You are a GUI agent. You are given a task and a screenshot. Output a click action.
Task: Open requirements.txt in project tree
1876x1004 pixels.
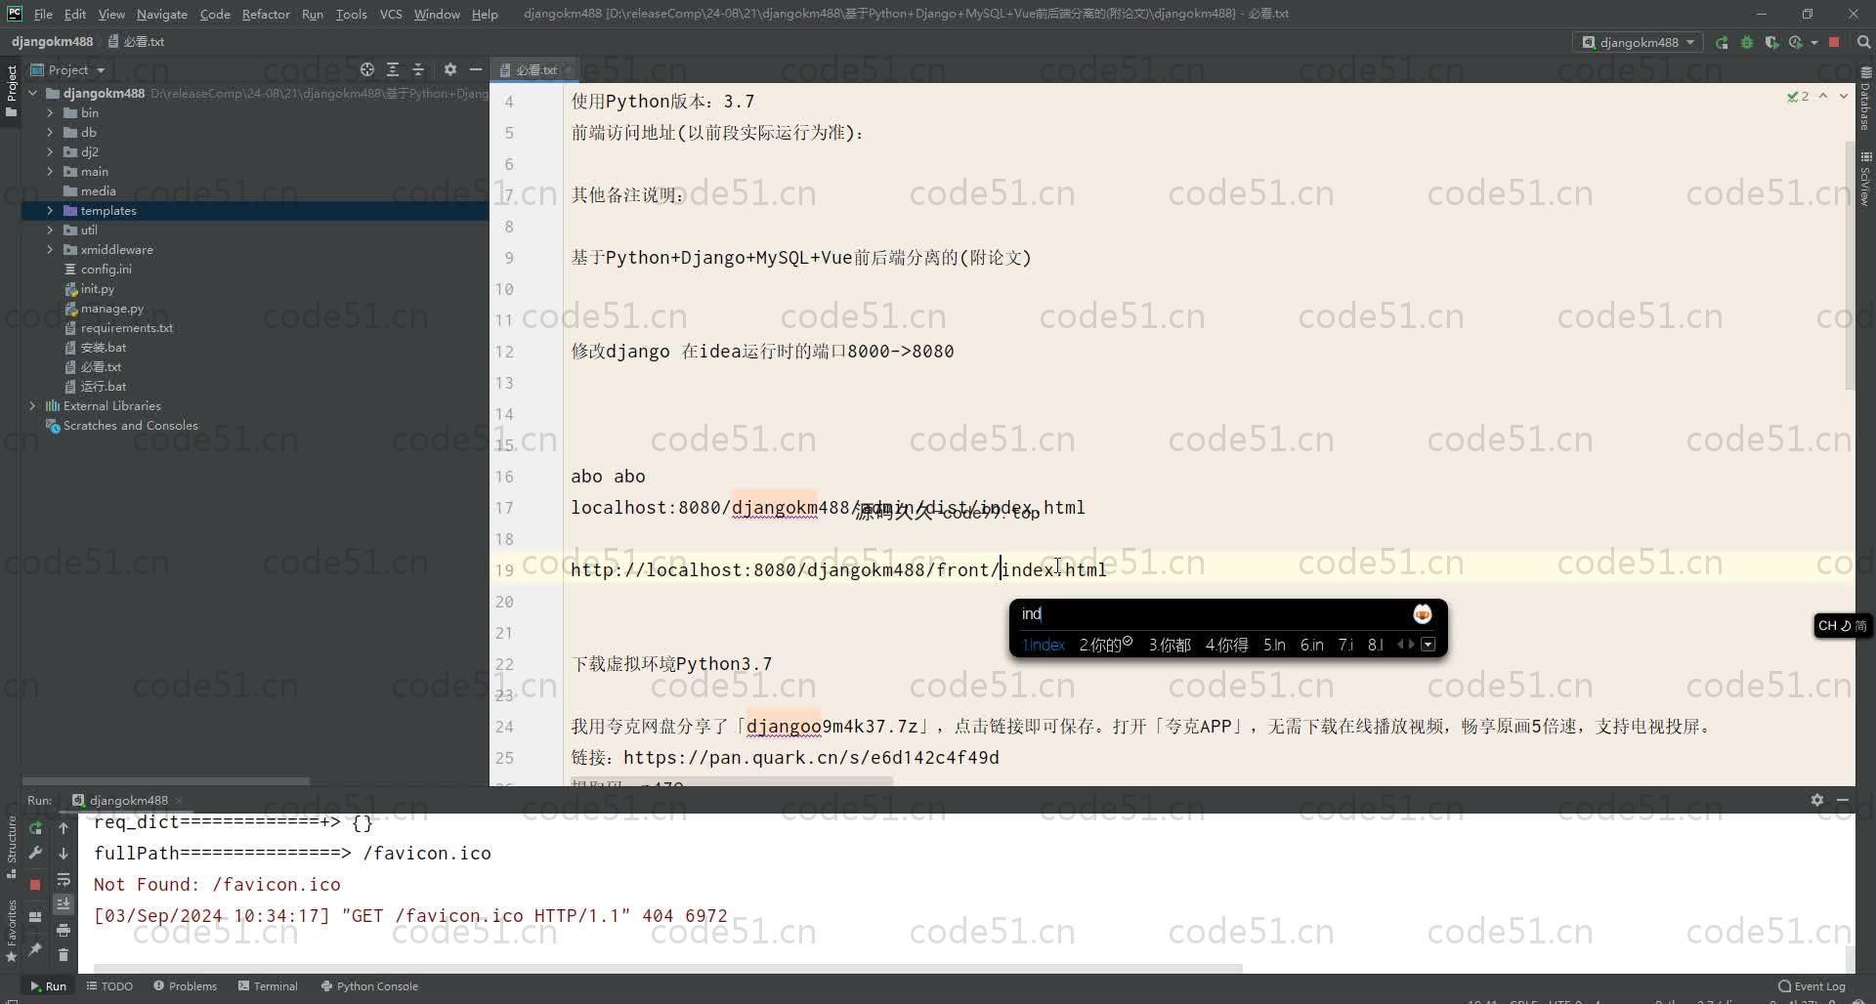point(126,327)
